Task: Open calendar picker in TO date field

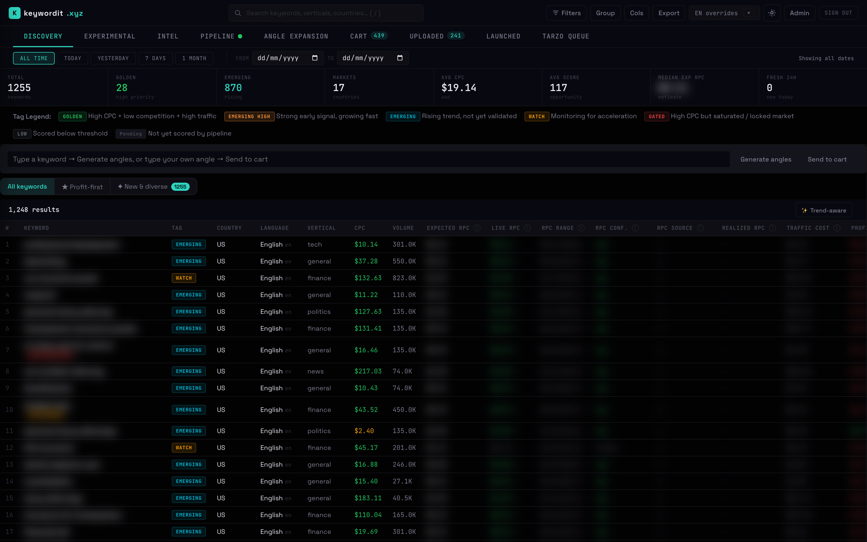Action: coord(400,58)
